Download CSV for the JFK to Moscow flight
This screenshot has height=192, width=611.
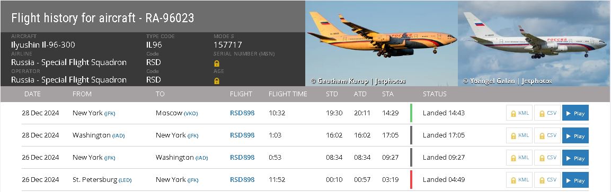547,113
